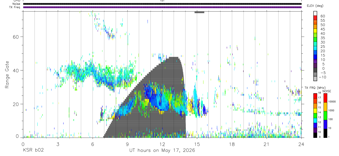Click the "−10" label on the ELEV colorbar
The height and width of the screenshot is (156, 339).
[322, 77]
